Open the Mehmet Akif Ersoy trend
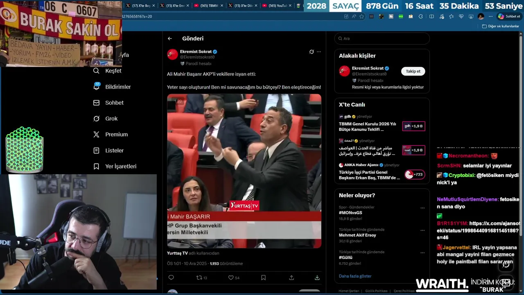This screenshot has width=524, height=295. [x=357, y=235]
